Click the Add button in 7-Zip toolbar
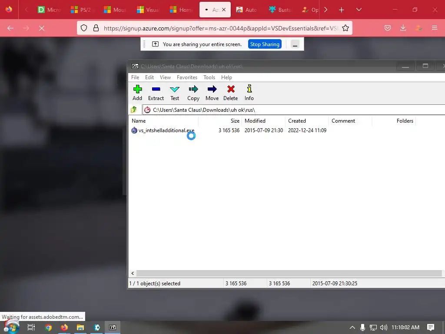Image resolution: width=445 pixels, height=334 pixels. 137,93
